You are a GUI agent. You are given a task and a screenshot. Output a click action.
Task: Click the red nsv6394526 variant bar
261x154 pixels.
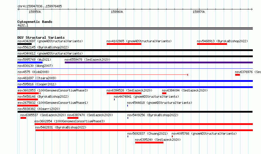pyautogui.click(x=124, y=93)
